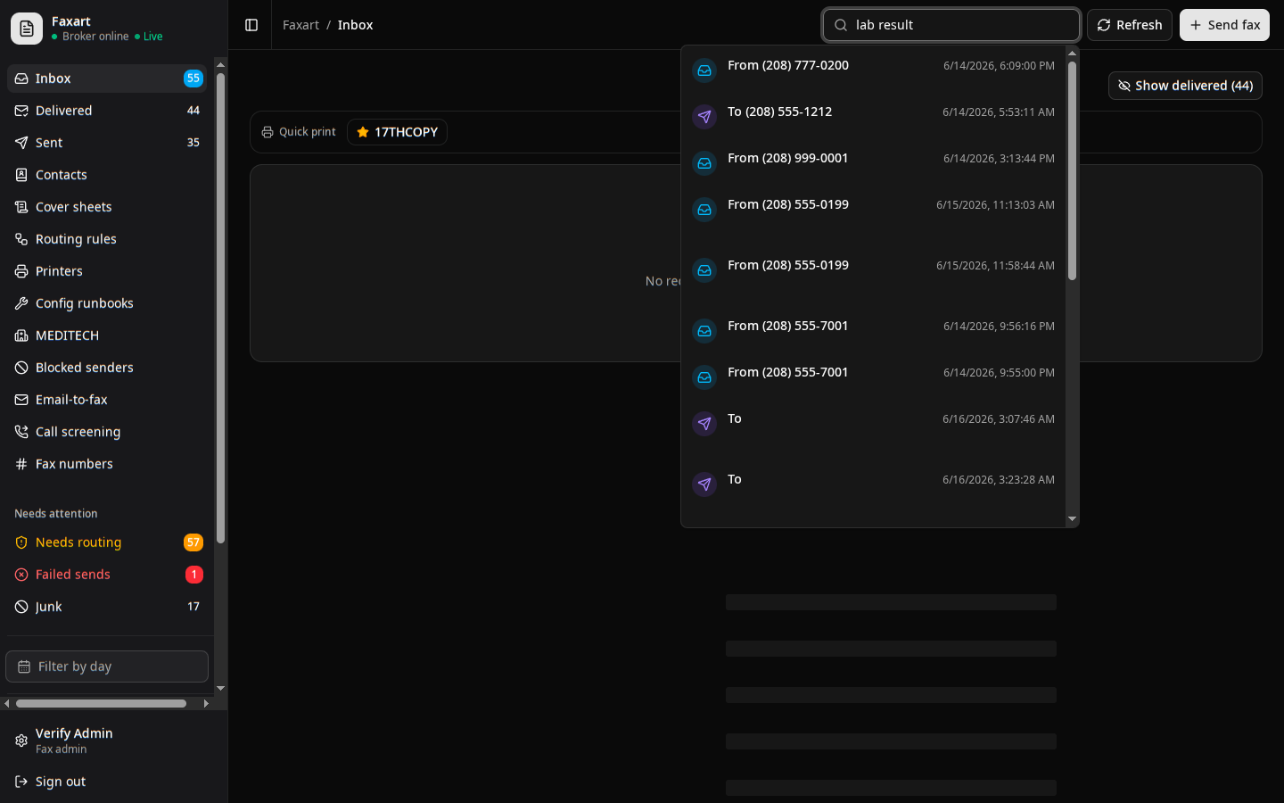
Task: Click the 17THCOPY star icon
Action: click(363, 132)
